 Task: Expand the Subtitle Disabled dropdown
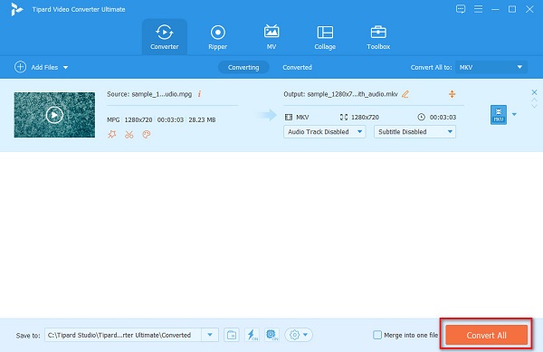click(414, 132)
